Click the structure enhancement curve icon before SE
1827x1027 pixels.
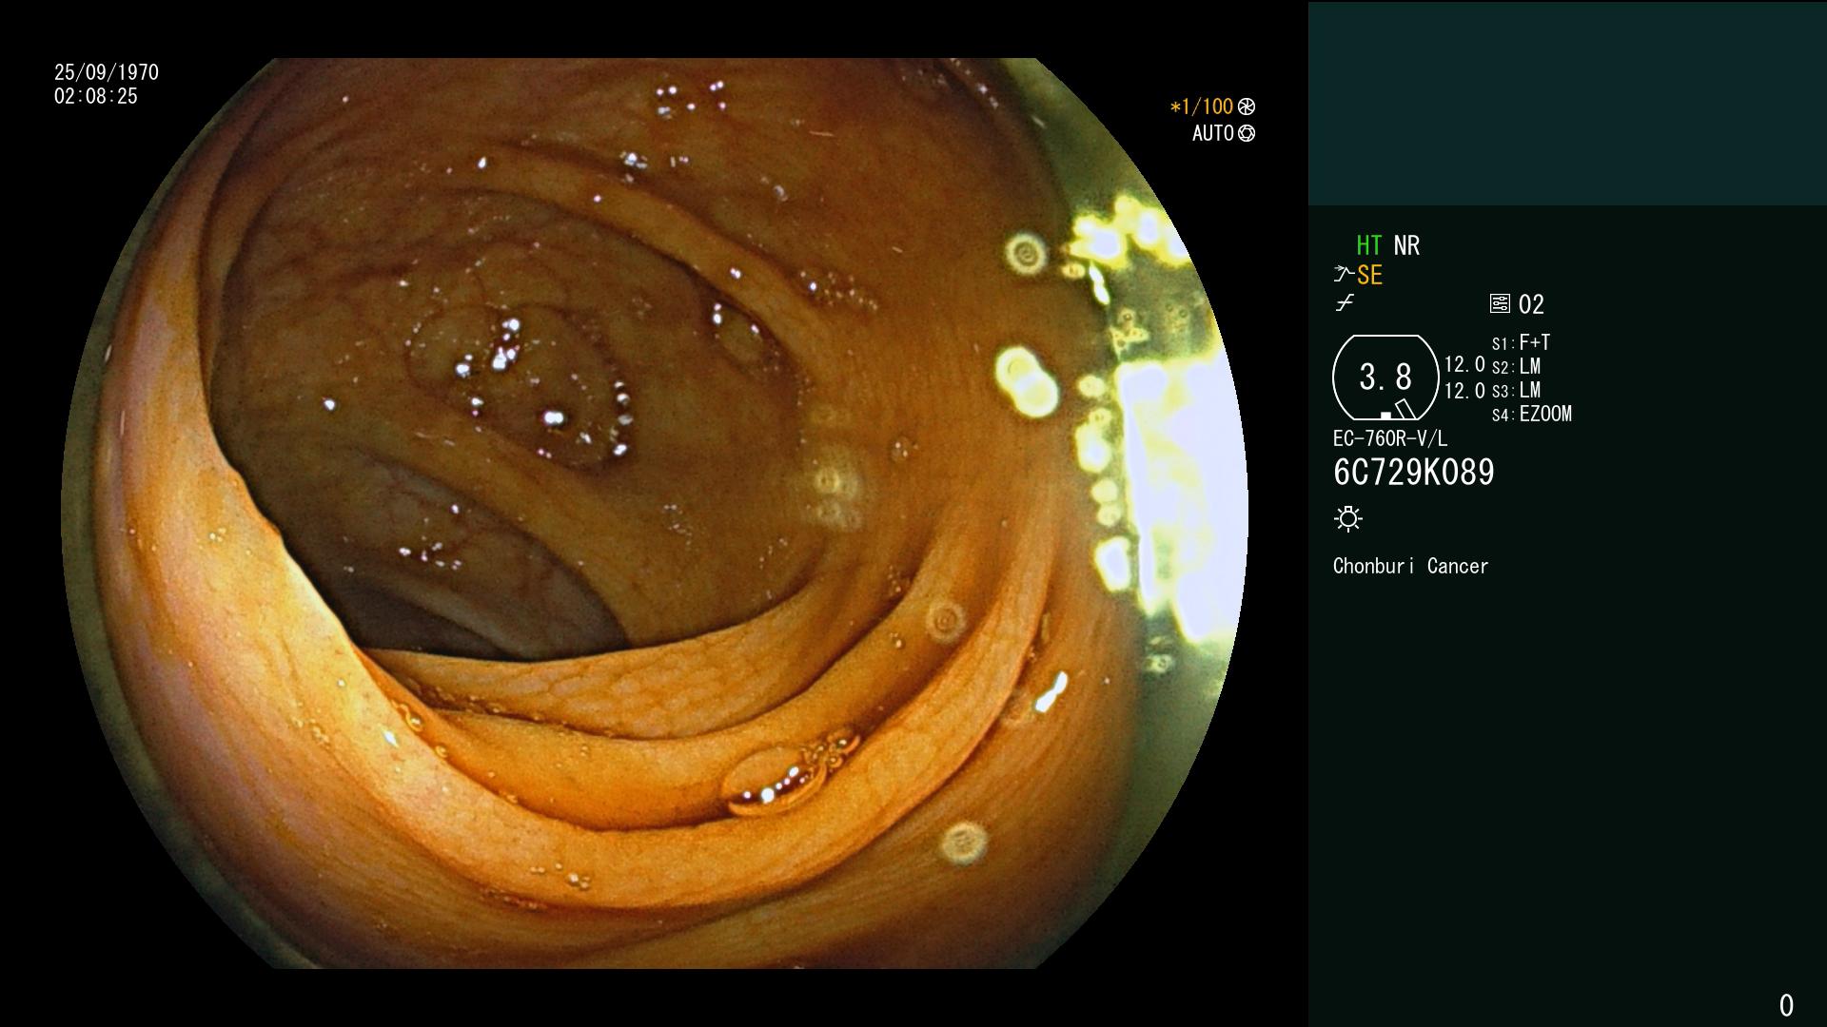pyautogui.click(x=1344, y=275)
